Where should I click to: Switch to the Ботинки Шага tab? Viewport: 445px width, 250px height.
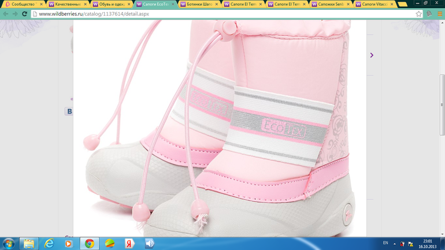click(x=196, y=4)
